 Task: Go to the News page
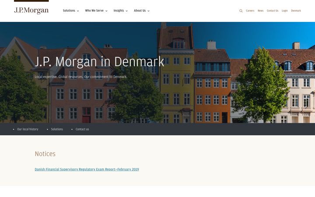click(261, 11)
